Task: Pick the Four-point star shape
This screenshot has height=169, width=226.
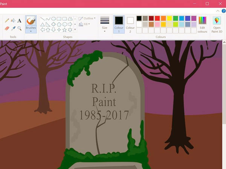Action: 59,30
